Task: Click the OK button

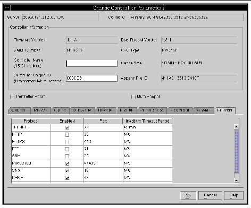Action: 188,195
